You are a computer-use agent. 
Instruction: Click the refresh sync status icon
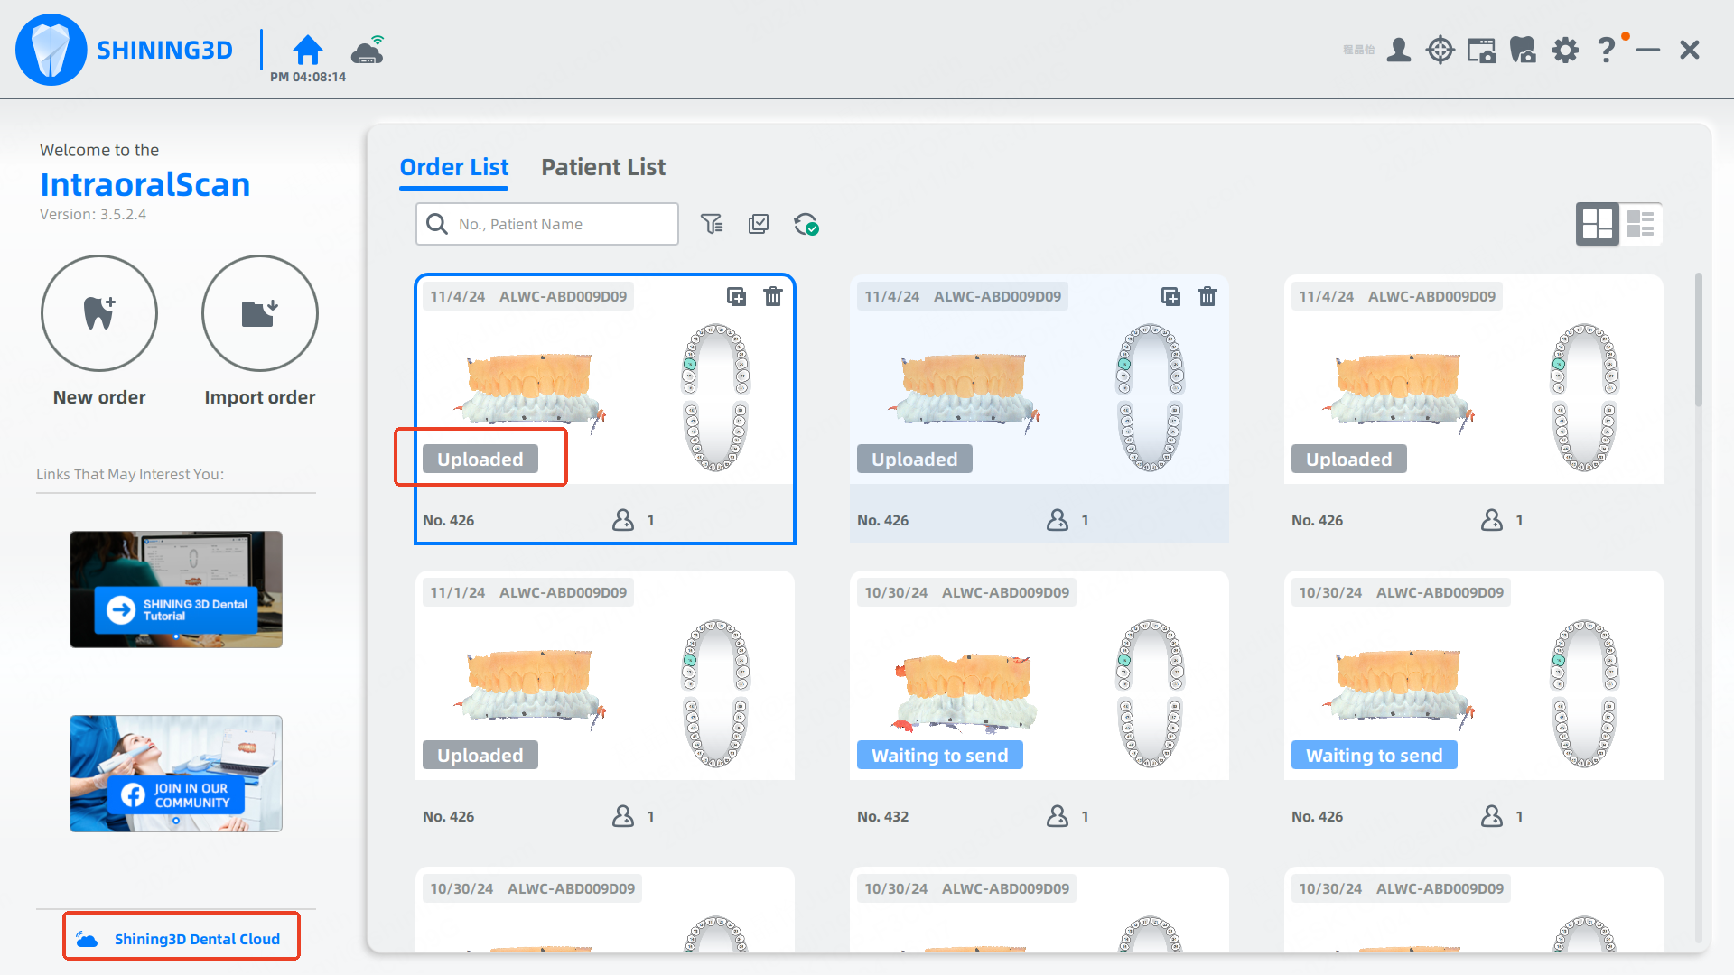tap(806, 224)
